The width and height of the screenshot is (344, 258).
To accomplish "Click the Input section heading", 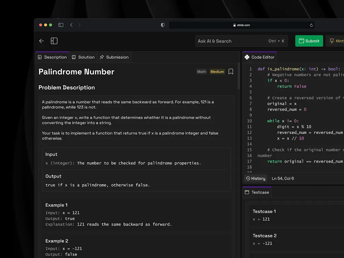I will [51, 154].
